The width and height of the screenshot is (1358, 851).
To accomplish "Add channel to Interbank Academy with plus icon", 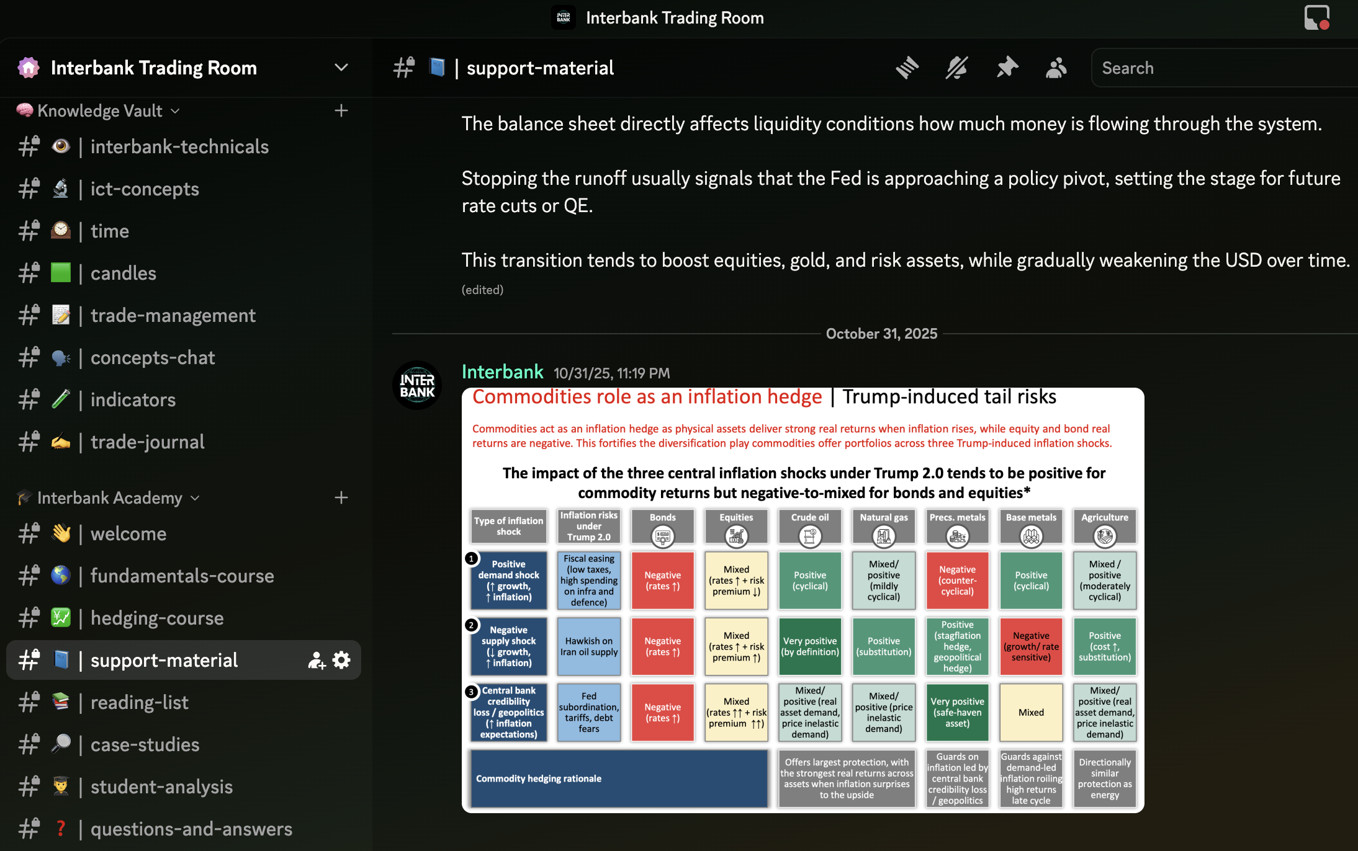I will [341, 498].
